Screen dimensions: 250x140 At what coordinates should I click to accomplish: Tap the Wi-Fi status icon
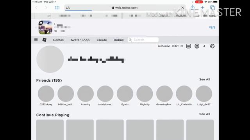206,2
